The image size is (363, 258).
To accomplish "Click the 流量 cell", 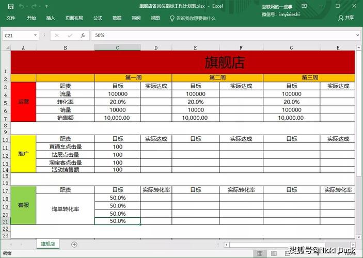I will [x=65, y=94].
